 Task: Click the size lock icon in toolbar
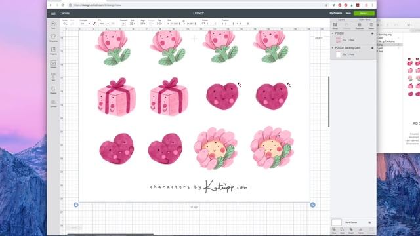184,21
